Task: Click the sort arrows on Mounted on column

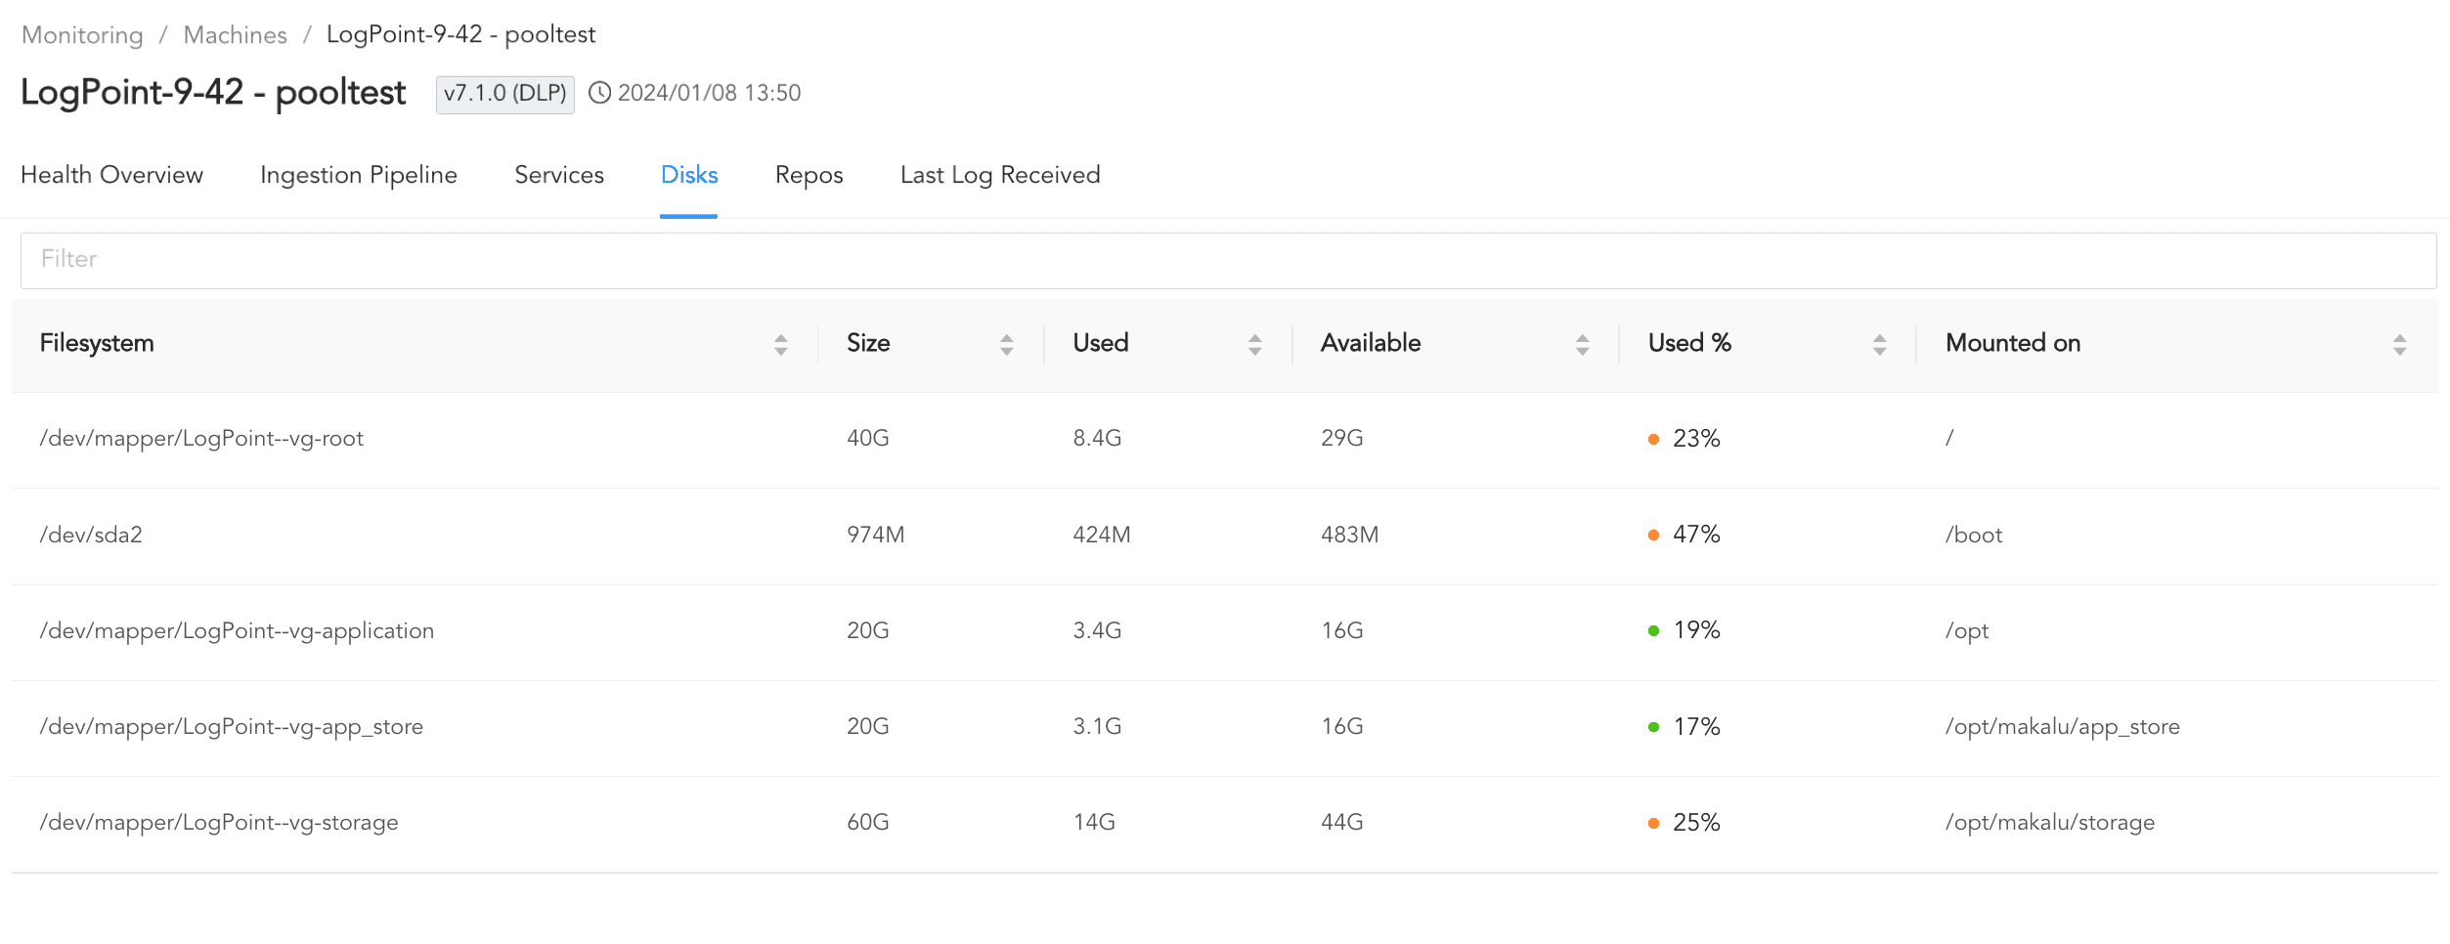Action: point(2400,344)
